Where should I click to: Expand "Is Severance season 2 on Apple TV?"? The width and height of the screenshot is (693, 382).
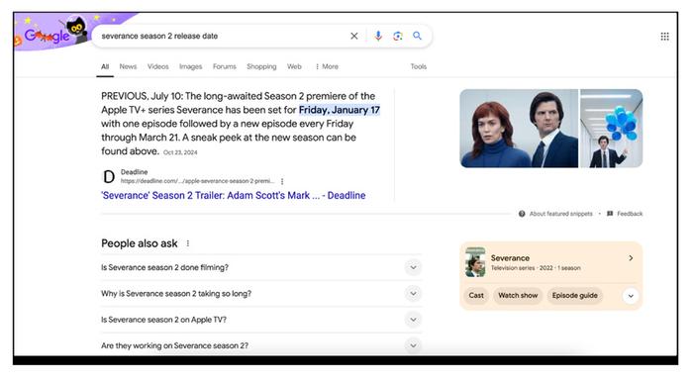coord(261,320)
